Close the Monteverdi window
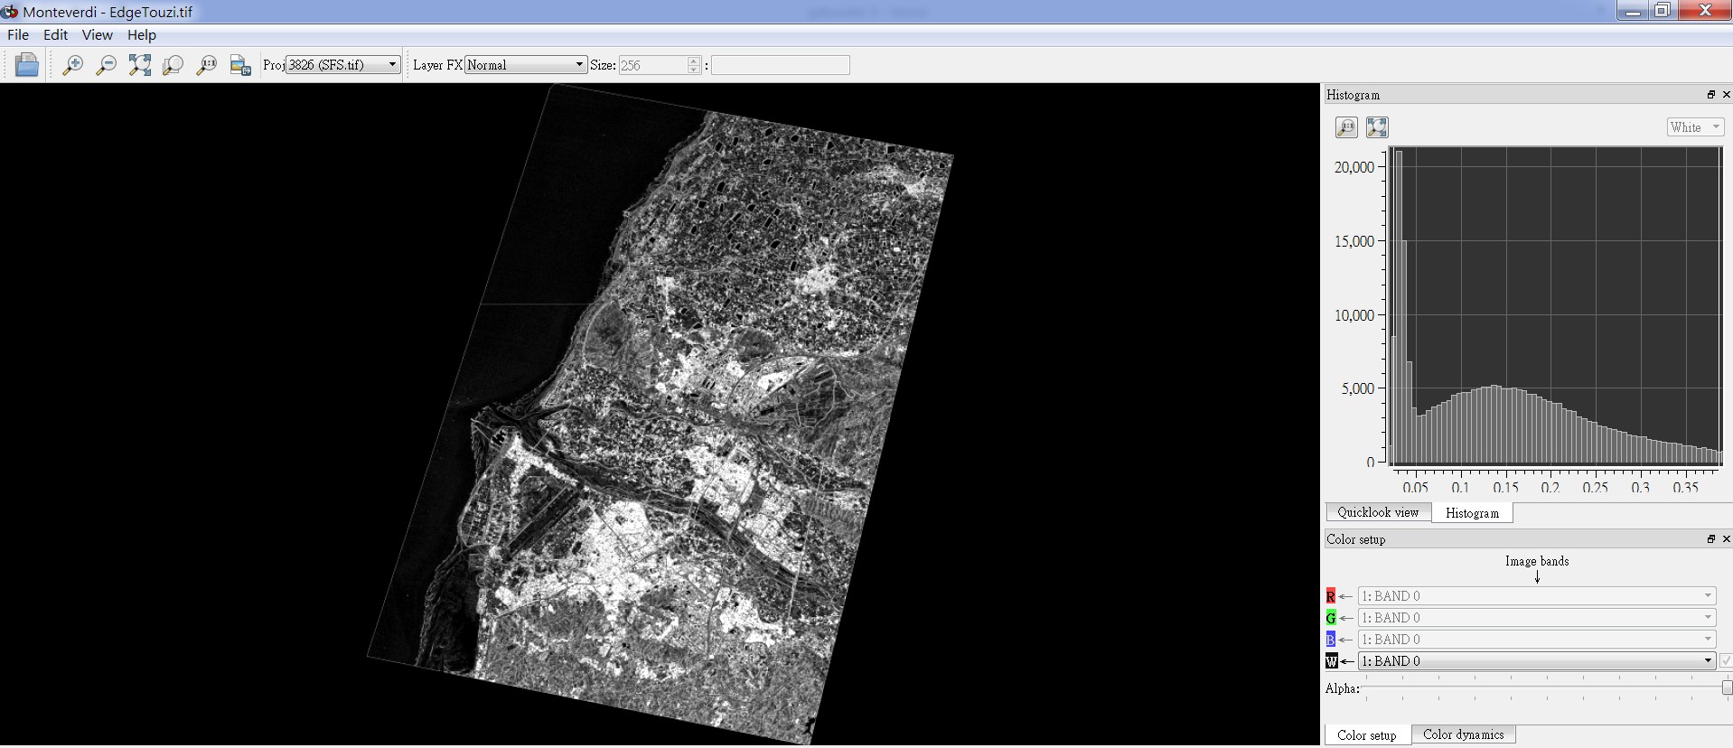 pyautogui.click(x=1704, y=11)
